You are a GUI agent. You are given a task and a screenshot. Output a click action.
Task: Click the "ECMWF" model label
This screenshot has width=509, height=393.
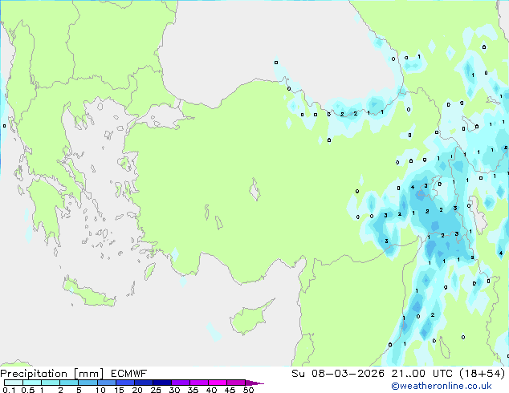click(x=129, y=374)
